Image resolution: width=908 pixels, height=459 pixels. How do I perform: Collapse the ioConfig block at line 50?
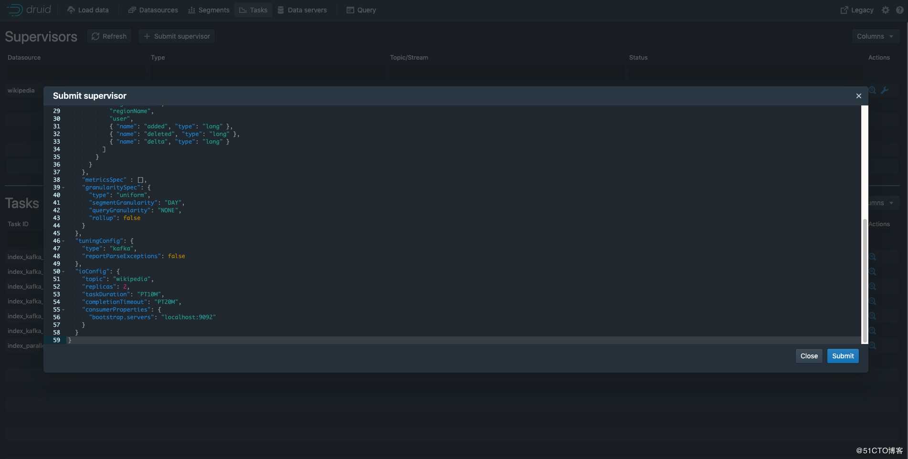(x=63, y=271)
